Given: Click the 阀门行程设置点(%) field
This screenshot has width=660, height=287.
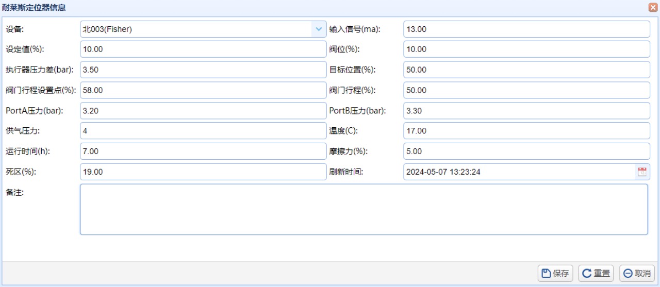Looking at the screenshot, I should click(203, 90).
